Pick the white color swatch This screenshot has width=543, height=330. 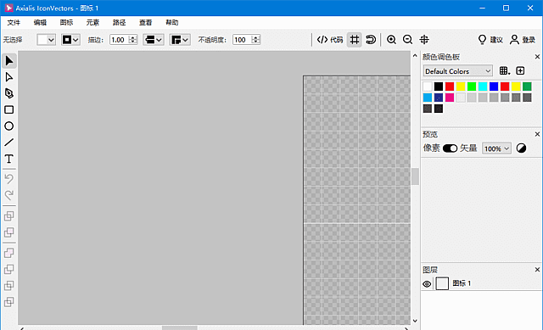(428, 87)
